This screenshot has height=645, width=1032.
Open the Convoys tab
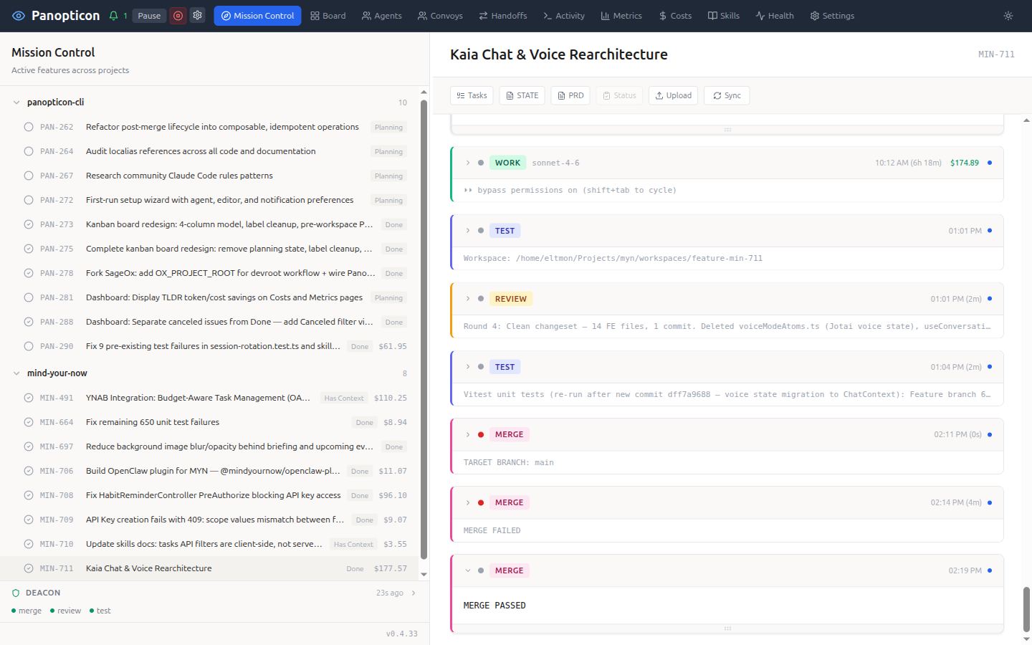point(441,16)
